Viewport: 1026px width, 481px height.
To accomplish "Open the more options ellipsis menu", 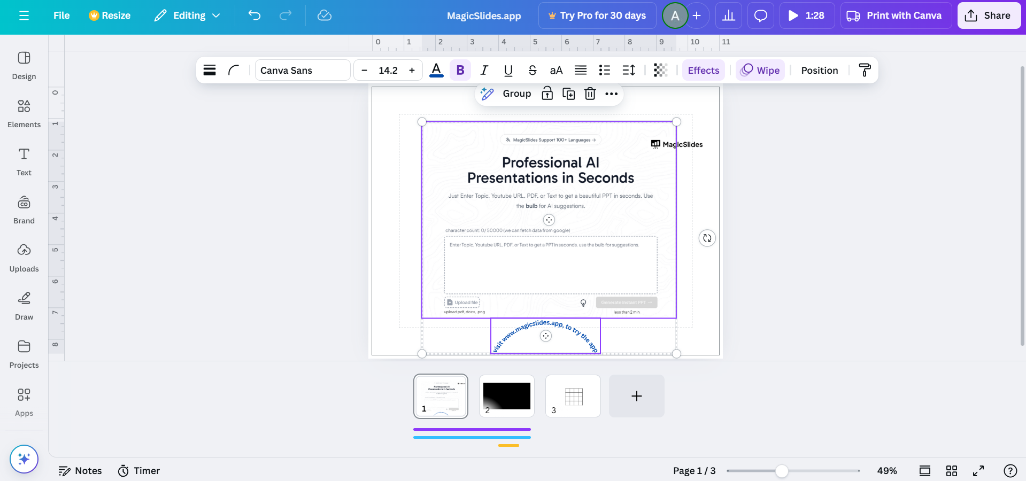I will [x=611, y=94].
